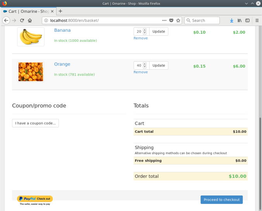Viewport: 262px width, 211px height.
Task: Open Firefox hamburger menu
Action: coord(257,21)
